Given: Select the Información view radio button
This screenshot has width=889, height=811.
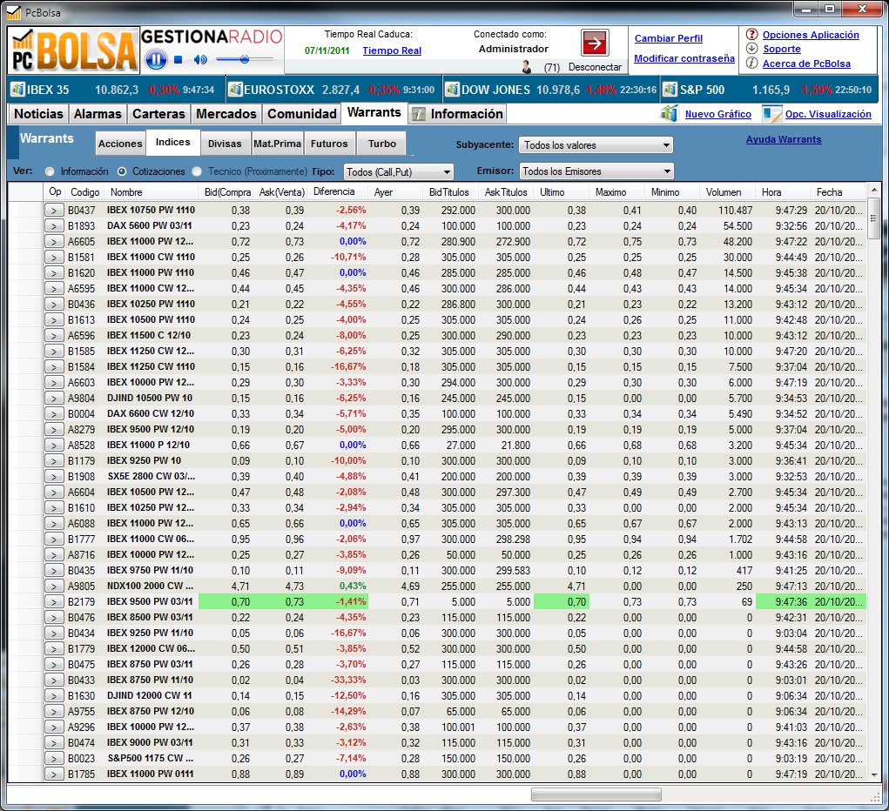Looking at the screenshot, I should pyautogui.click(x=50, y=171).
